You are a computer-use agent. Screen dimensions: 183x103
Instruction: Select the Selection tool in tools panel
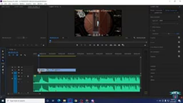[x=3, y=51]
